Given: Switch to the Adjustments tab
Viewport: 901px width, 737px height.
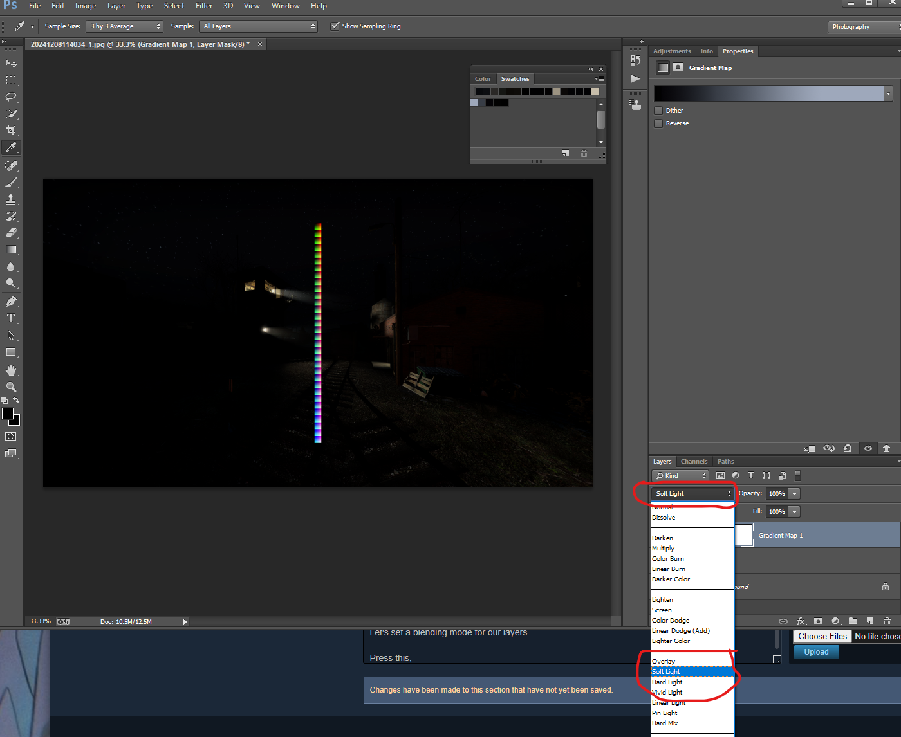Looking at the screenshot, I should pos(672,51).
